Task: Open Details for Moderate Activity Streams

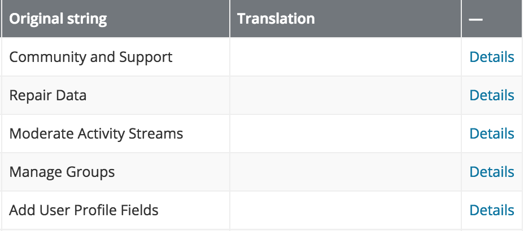Action: [492, 134]
